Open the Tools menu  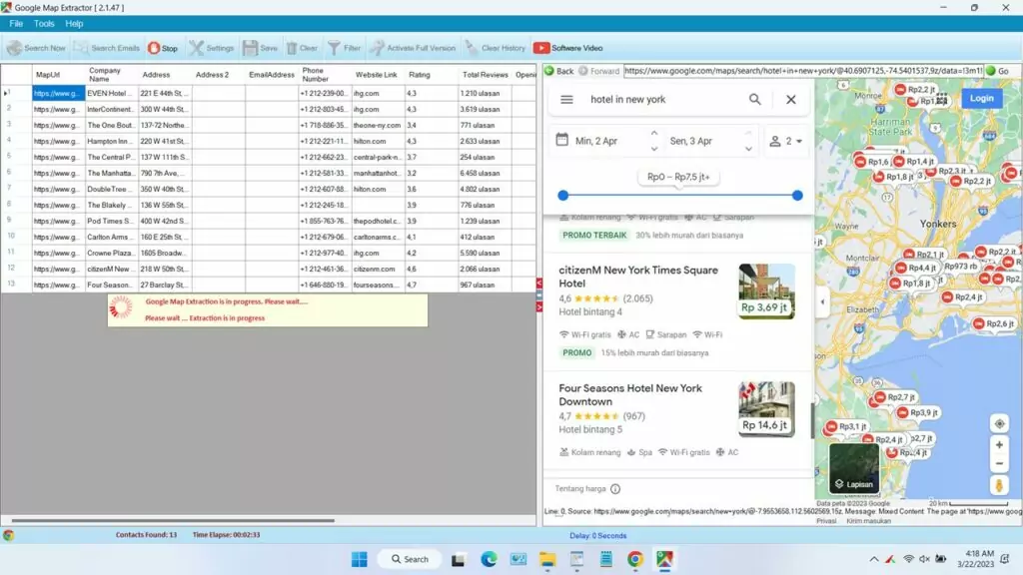click(x=44, y=24)
